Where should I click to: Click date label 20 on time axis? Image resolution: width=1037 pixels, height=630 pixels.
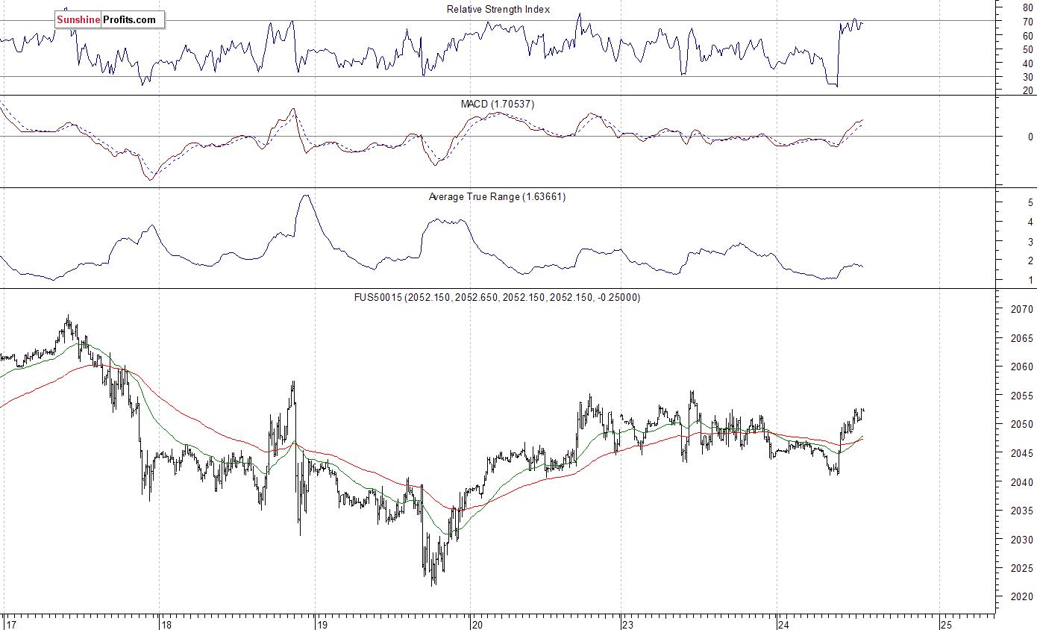(x=477, y=625)
